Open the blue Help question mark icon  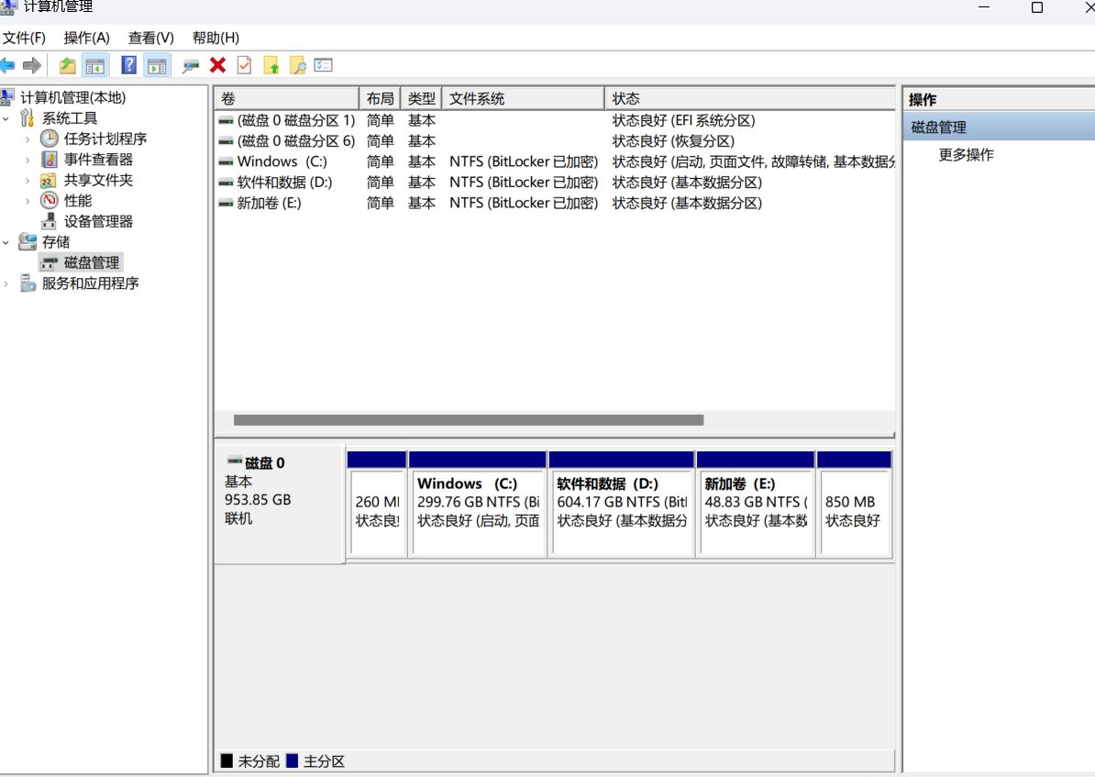(129, 65)
